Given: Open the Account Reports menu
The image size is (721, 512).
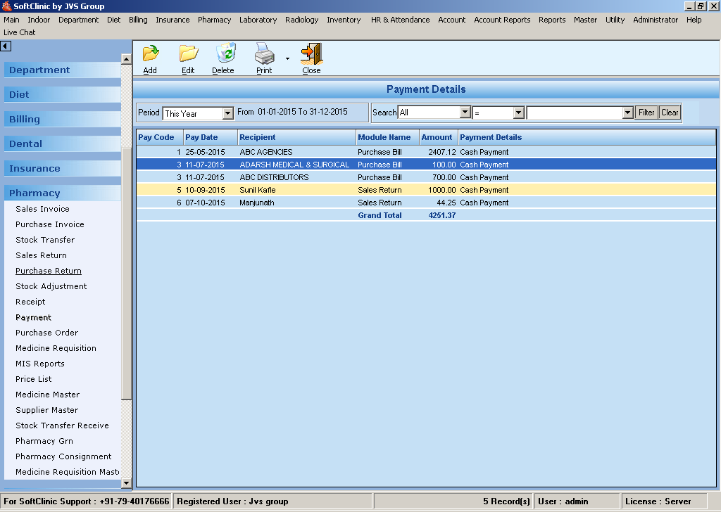Looking at the screenshot, I should tap(502, 20).
